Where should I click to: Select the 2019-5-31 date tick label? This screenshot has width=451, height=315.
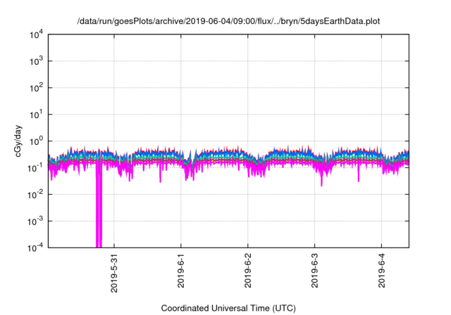pyautogui.click(x=114, y=273)
